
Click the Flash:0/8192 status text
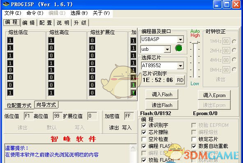(x=156, y=113)
